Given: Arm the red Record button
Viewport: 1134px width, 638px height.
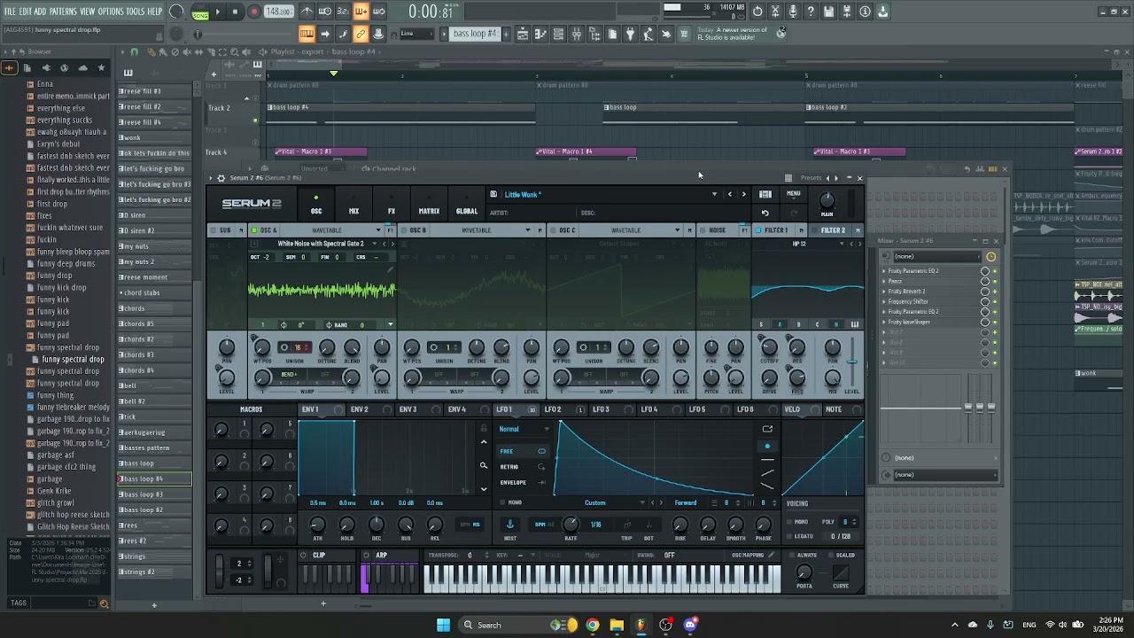Looking at the screenshot, I should tap(253, 12).
